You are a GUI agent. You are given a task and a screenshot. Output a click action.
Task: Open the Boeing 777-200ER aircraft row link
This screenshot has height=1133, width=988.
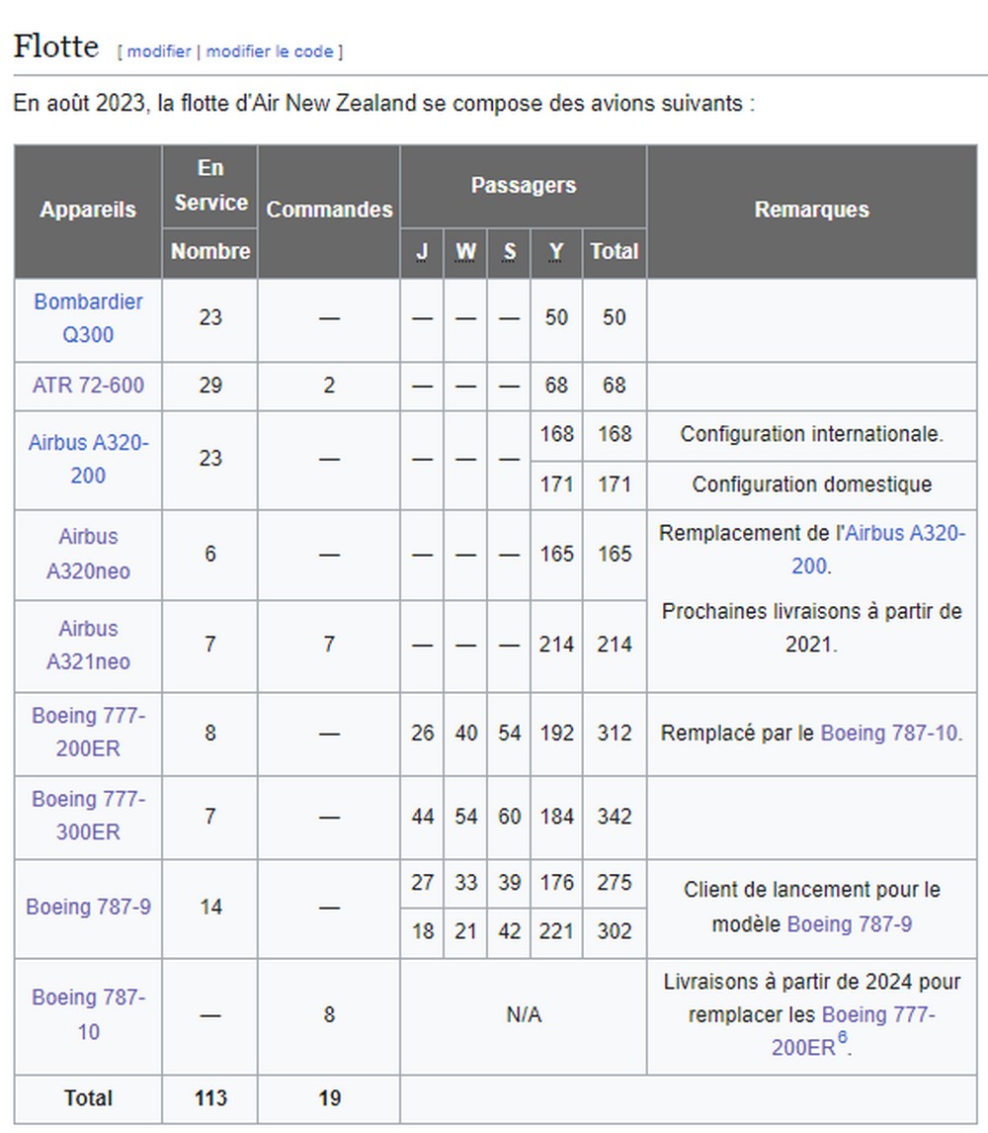(x=88, y=732)
